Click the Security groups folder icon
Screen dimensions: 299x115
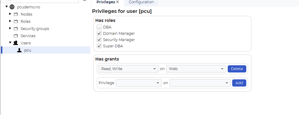pyautogui.click(x=16, y=29)
